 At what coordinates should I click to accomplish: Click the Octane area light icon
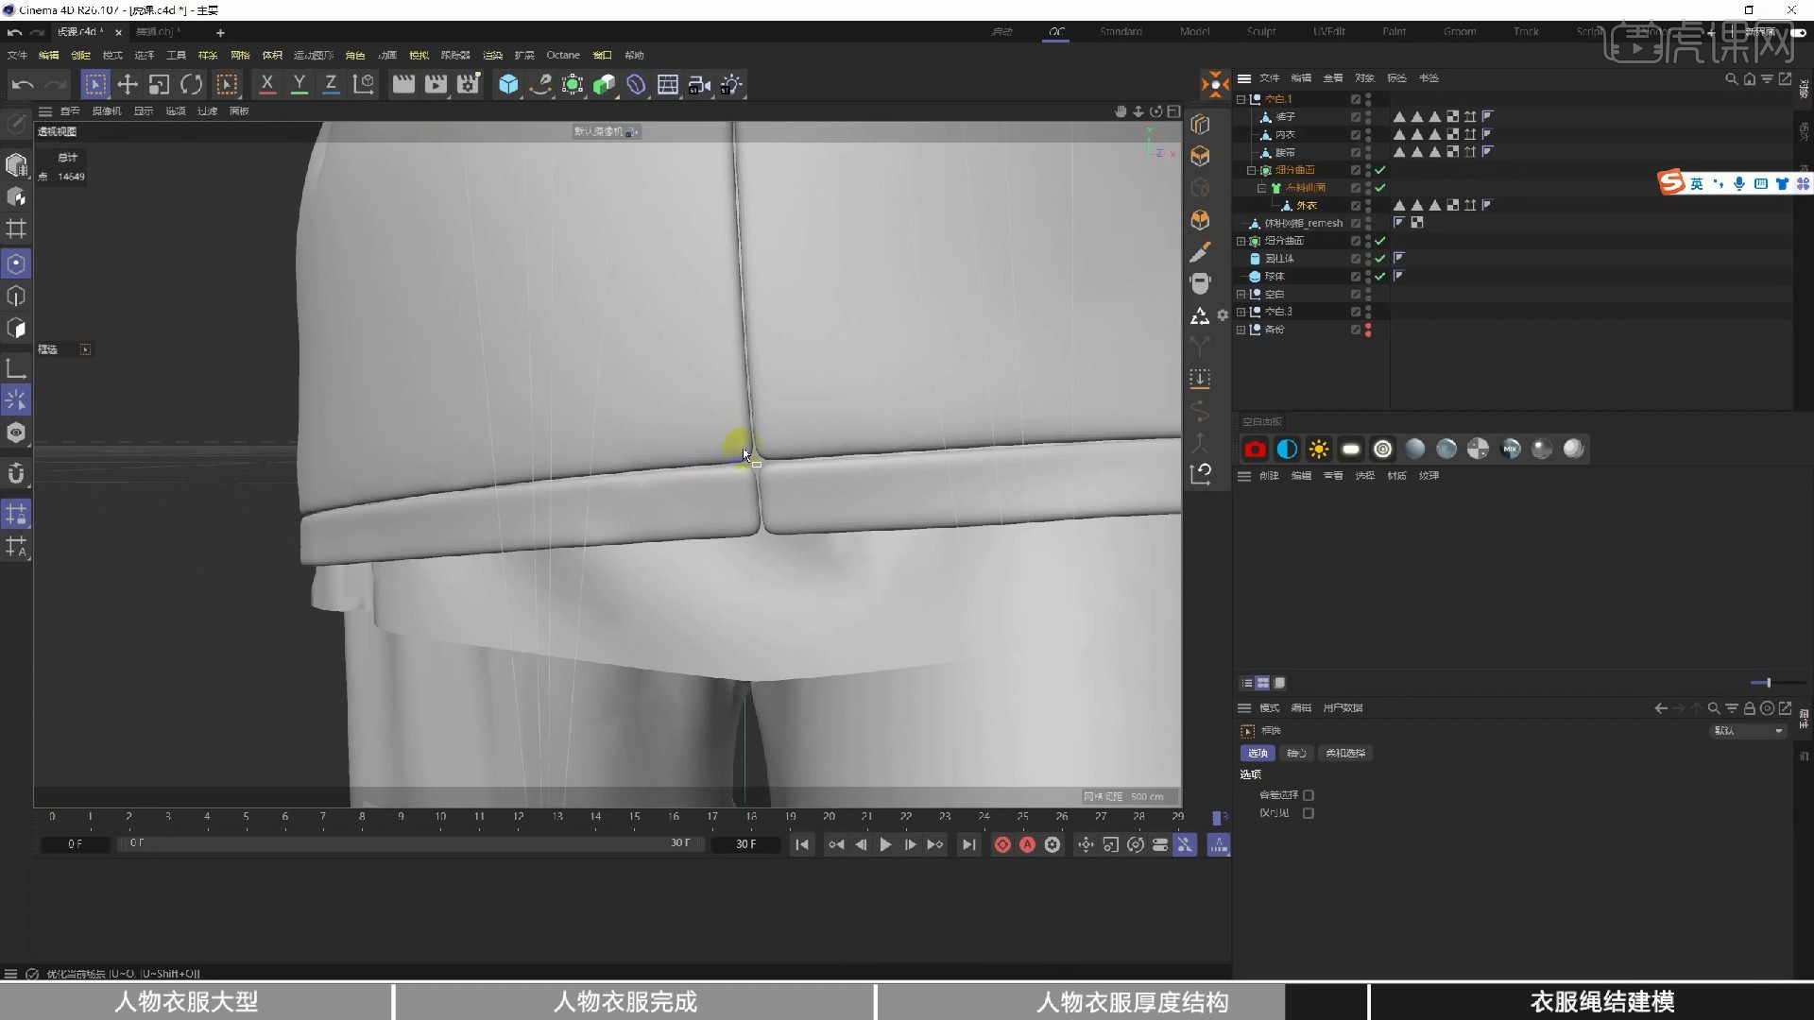pos(1351,450)
